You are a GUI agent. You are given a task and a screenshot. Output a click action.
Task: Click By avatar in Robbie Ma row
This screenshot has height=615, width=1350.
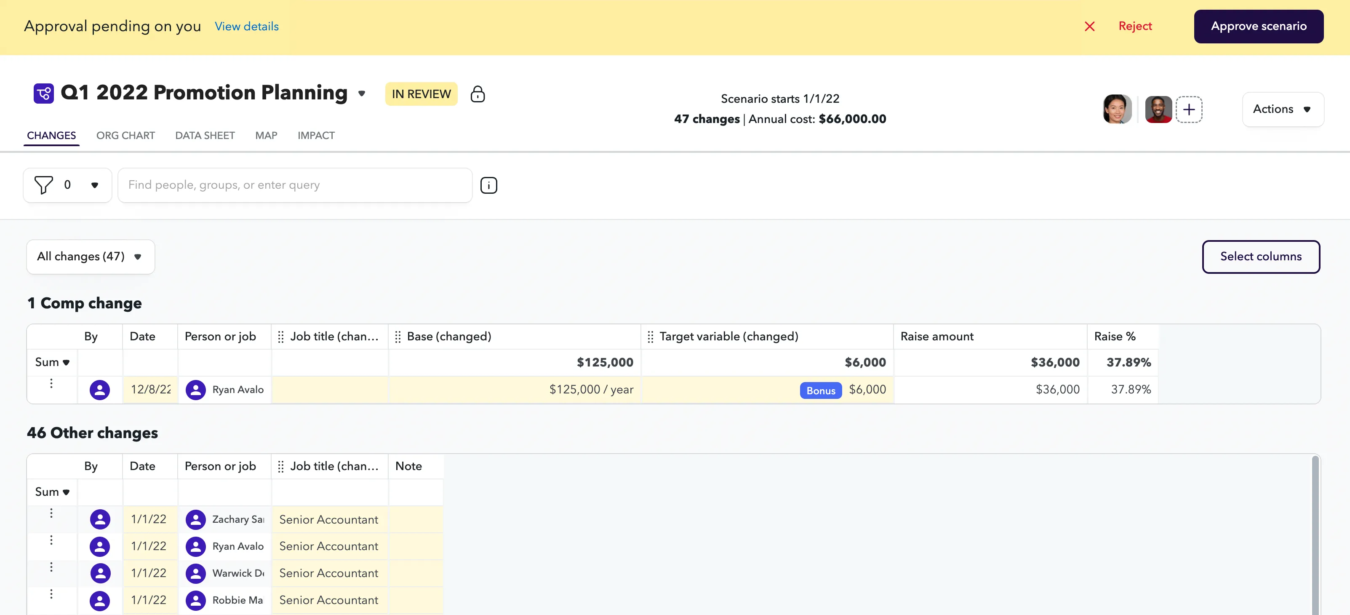click(x=99, y=600)
